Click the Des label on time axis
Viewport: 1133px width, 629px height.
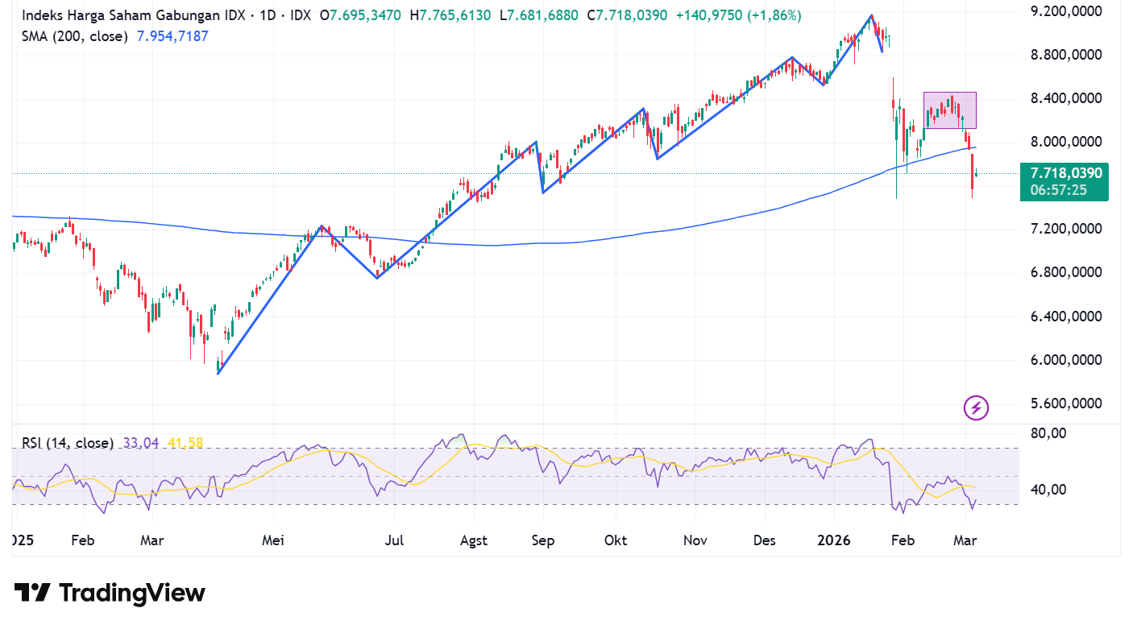tap(765, 540)
